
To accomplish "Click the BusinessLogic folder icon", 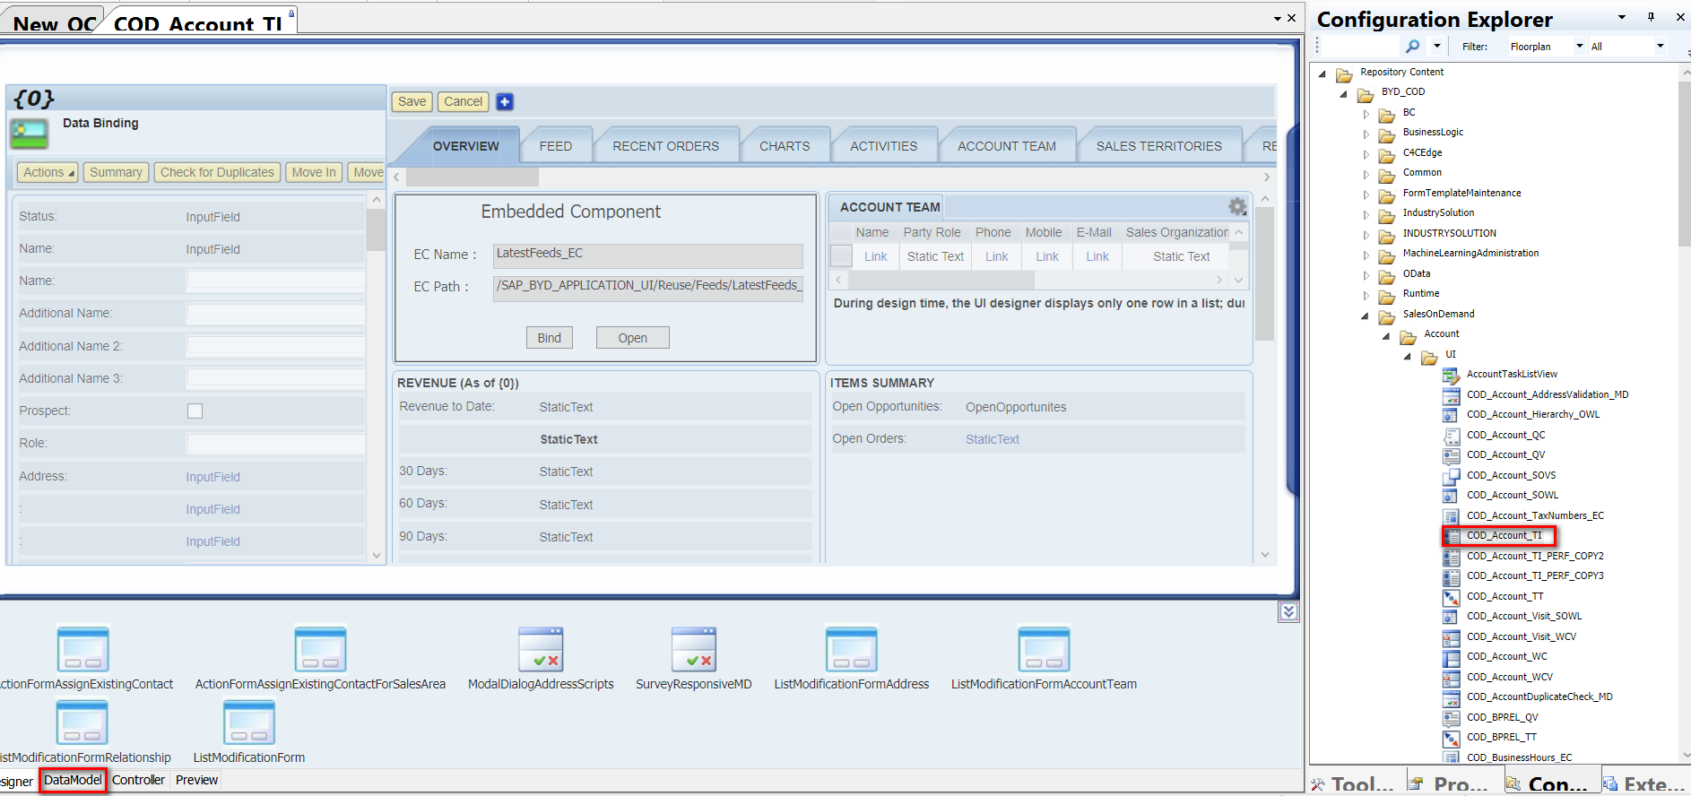I will pos(1386,134).
